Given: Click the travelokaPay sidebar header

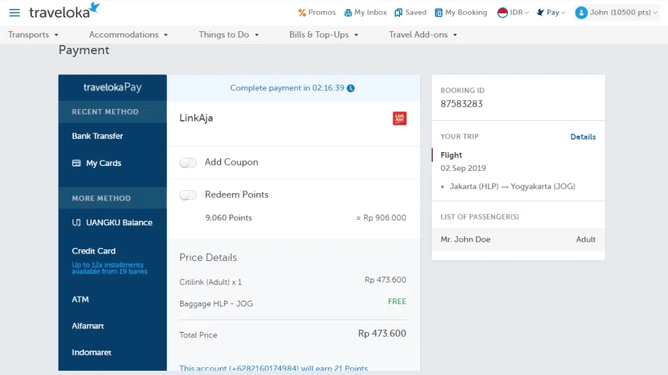Looking at the screenshot, I should [113, 87].
